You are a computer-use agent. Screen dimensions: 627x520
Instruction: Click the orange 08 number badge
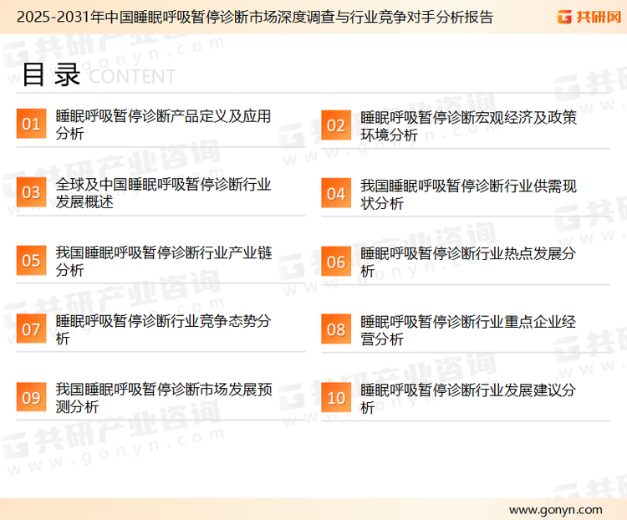336,329
